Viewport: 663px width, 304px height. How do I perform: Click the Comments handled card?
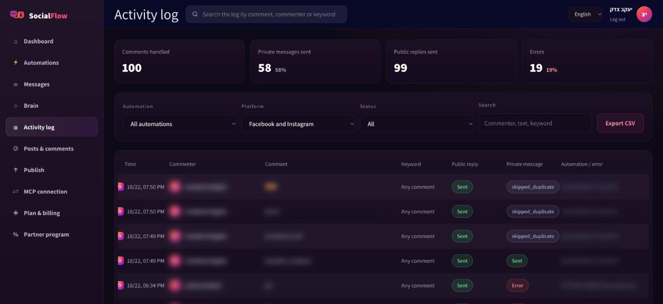coord(179,62)
